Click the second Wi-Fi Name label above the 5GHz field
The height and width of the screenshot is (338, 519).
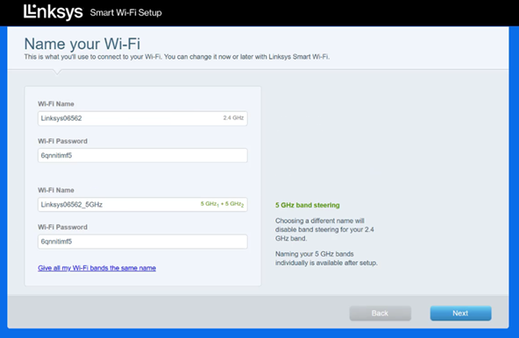point(56,190)
